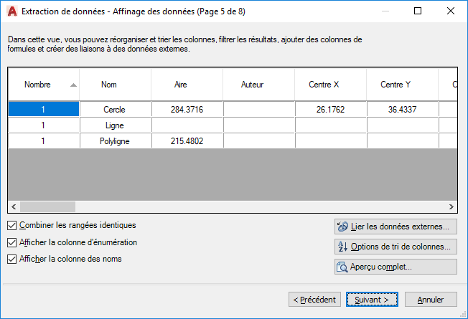This screenshot has width=468, height=319.
Task: Disable Afficher la colonne des noms
Action: [12, 259]
